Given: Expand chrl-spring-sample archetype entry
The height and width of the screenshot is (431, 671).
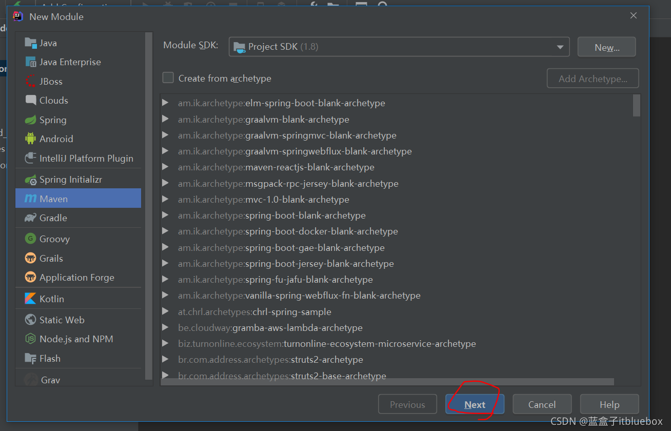Looking at the screenshot, I should (165, 311).
